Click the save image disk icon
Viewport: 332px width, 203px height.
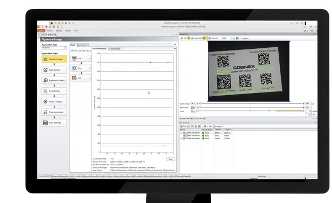pyautogui.click(x=237, y=38)
